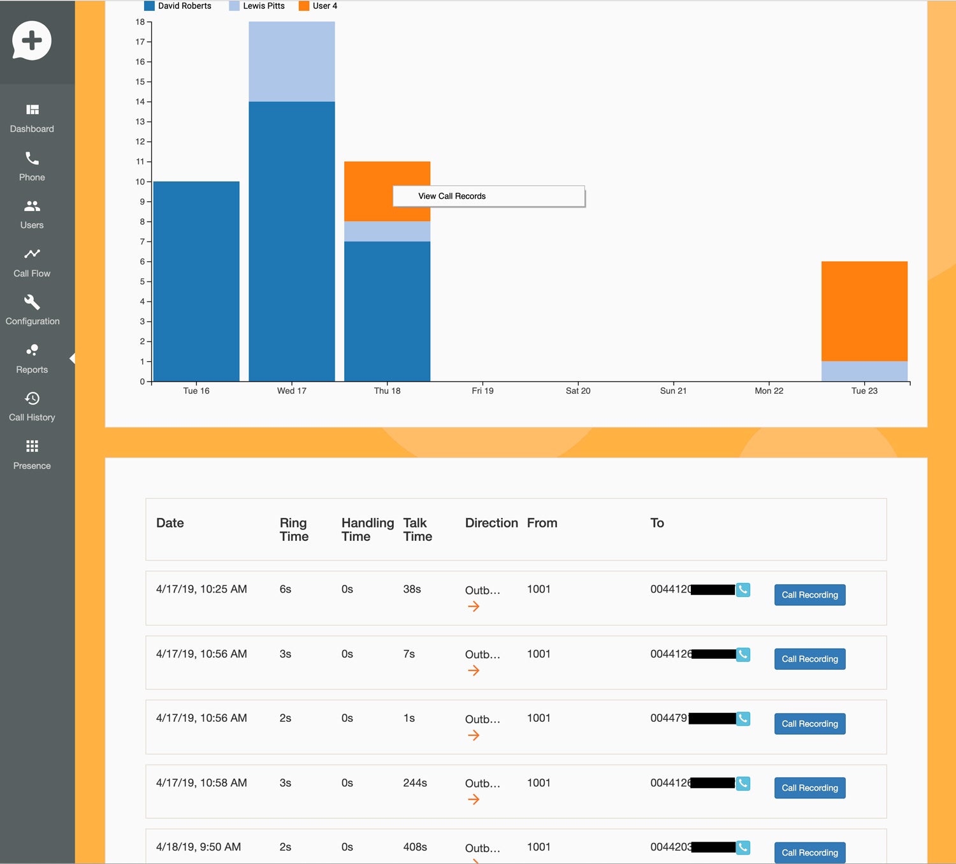The width and height of the screenshot is (956, 864).
Task: Open Configuration wrench icon
Action: click(32, 302)
